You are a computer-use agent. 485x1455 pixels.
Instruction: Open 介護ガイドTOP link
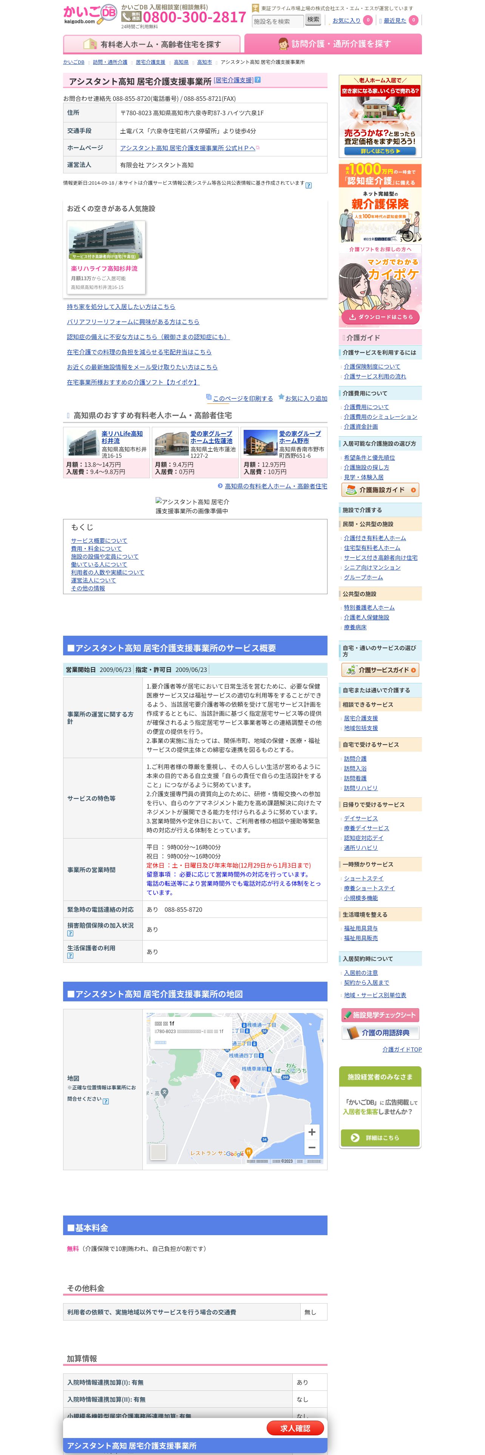click(x=402, y=1049)
